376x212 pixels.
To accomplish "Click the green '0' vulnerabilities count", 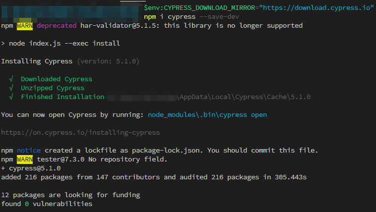I will point(27,204).
